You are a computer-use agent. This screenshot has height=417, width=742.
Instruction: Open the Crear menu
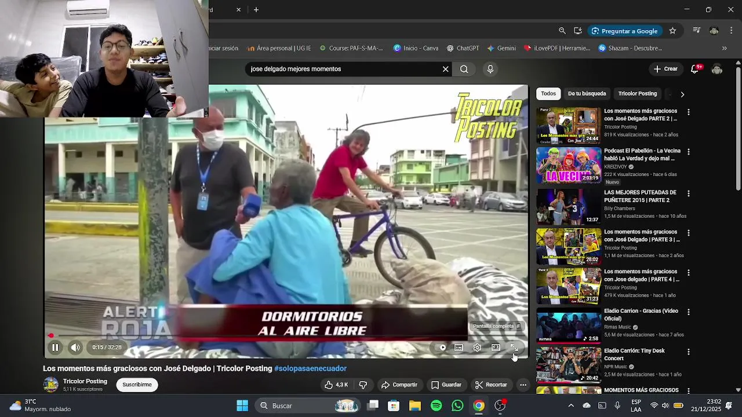click(665, 69)
